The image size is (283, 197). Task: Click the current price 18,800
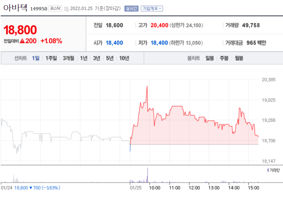click(x=20, y=30)
